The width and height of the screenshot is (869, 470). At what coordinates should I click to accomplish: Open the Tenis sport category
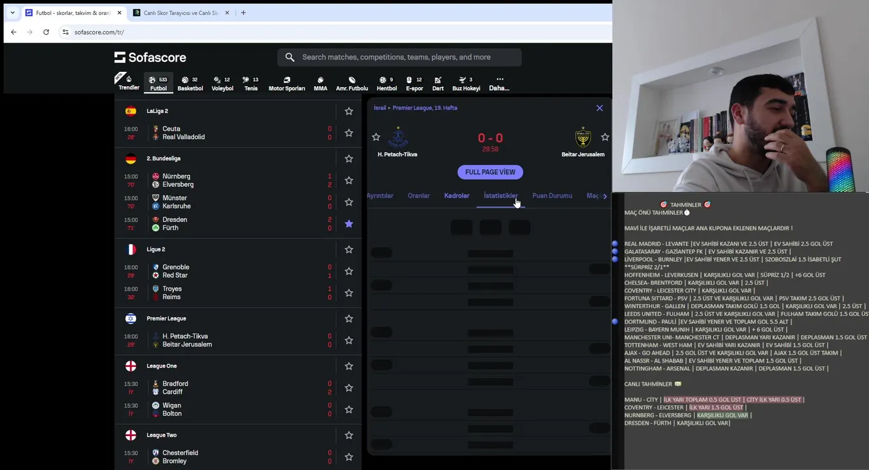[251, 83]
